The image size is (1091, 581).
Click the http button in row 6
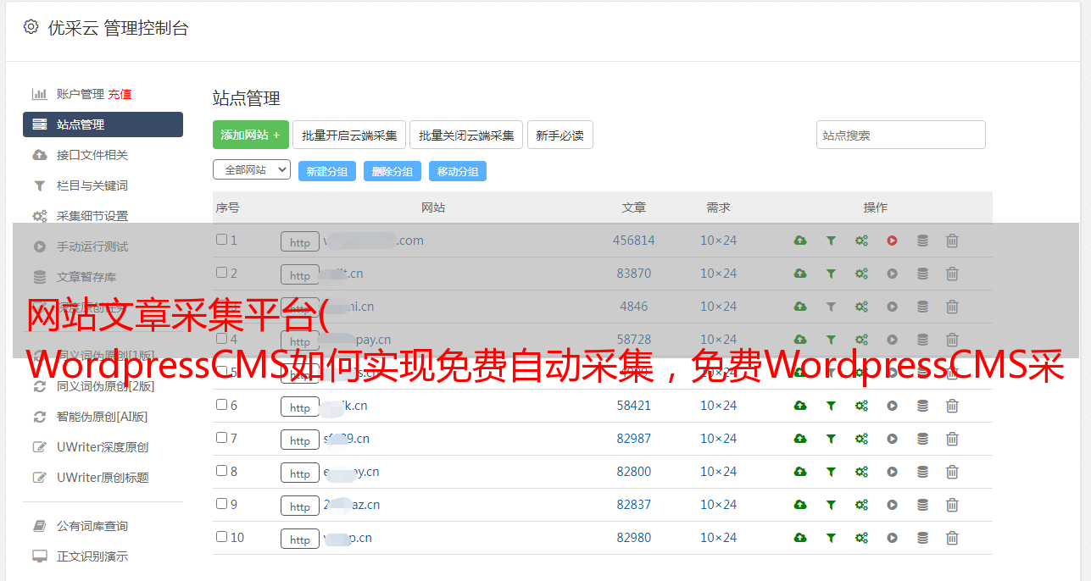pos(300,407)
